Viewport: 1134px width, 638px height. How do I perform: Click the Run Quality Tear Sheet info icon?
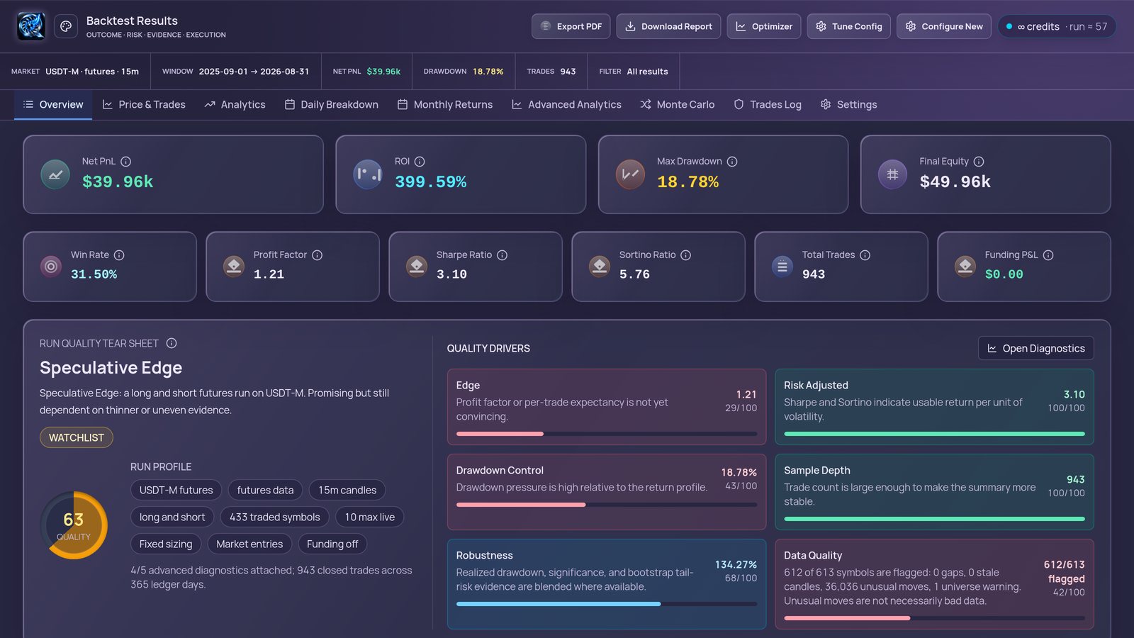pos(172,343)
